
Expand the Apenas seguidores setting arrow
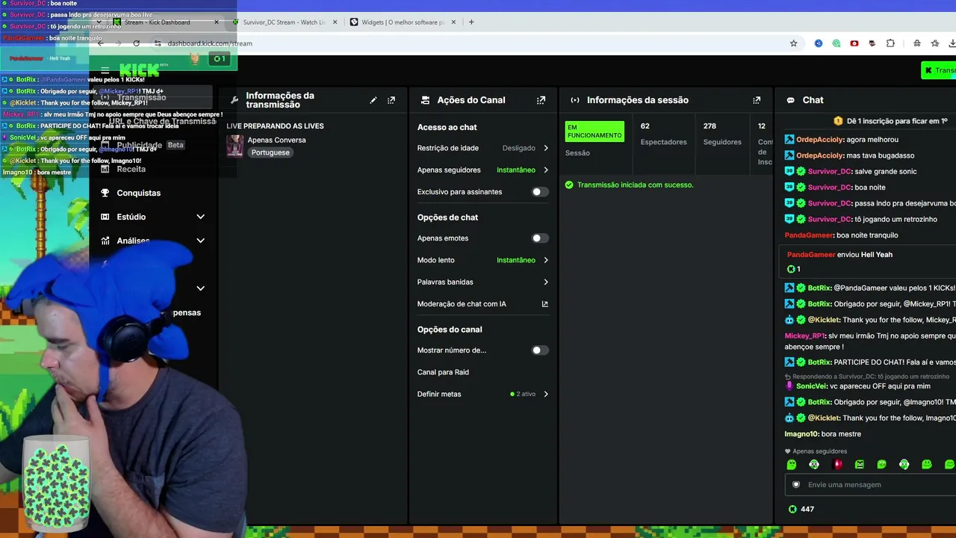(546, 170)
